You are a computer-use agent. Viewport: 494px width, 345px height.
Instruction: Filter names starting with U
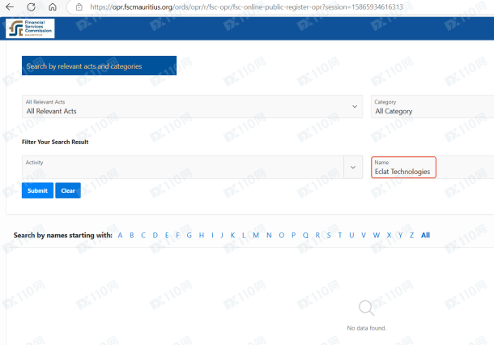351,236
